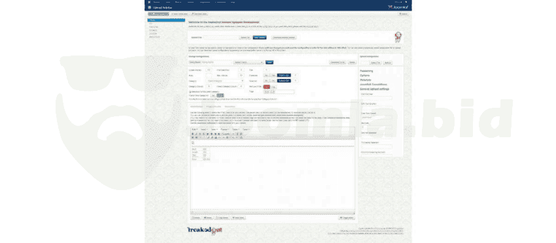Click the Toggle editor button below the editor
The height and width of the screenshot is (243, 556).
[347, 218]
